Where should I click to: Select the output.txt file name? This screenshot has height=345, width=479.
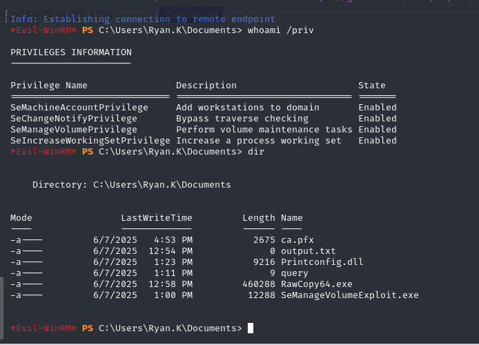pos(309,251)
